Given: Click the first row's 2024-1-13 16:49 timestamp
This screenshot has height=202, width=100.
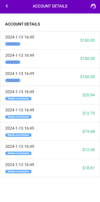Looking at the screenshot, I should tap(19, 37).
